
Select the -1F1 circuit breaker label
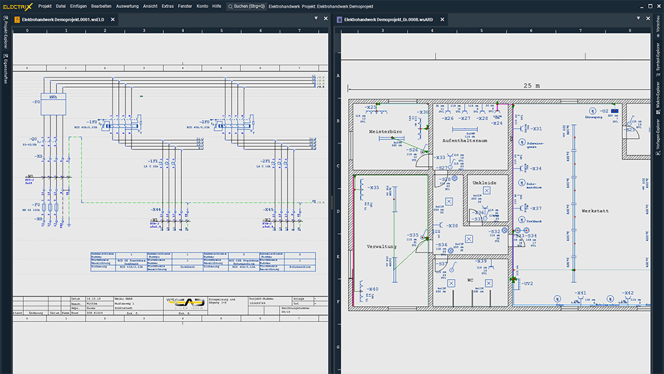[153, 161]
